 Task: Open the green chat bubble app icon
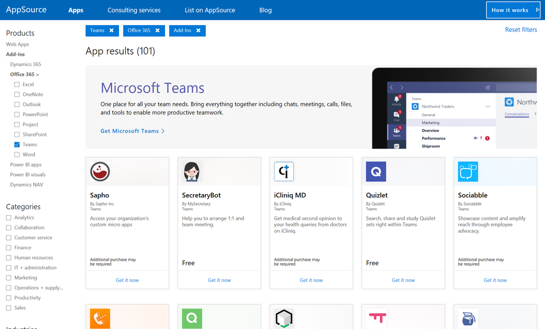[x=192, y=318]
